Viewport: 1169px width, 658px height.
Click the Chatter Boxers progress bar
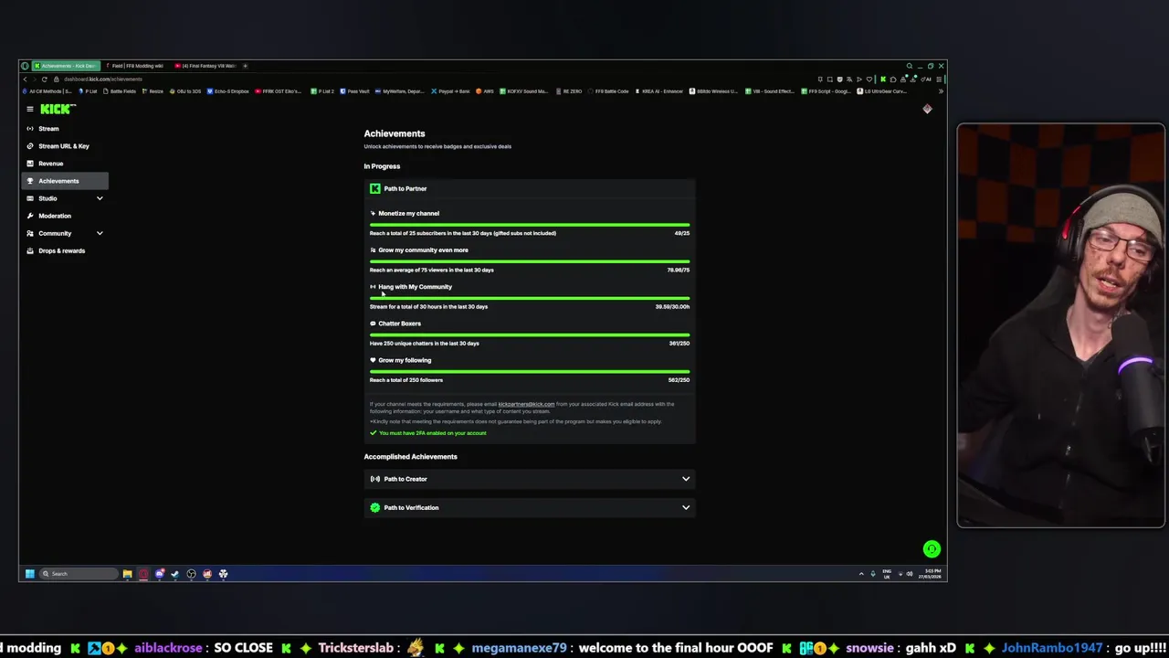[530, 334]
